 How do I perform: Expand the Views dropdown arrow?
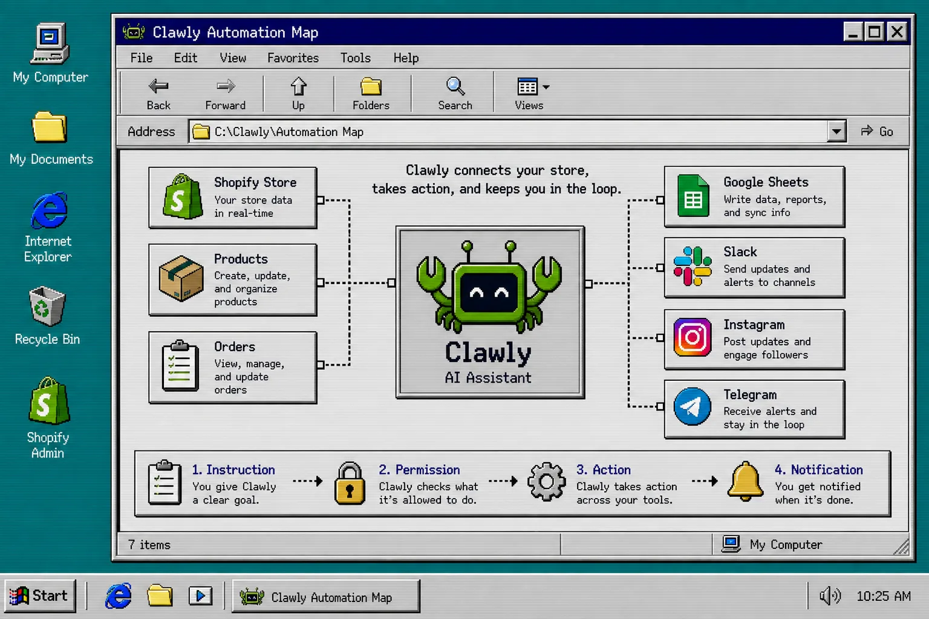coord(546,87)
